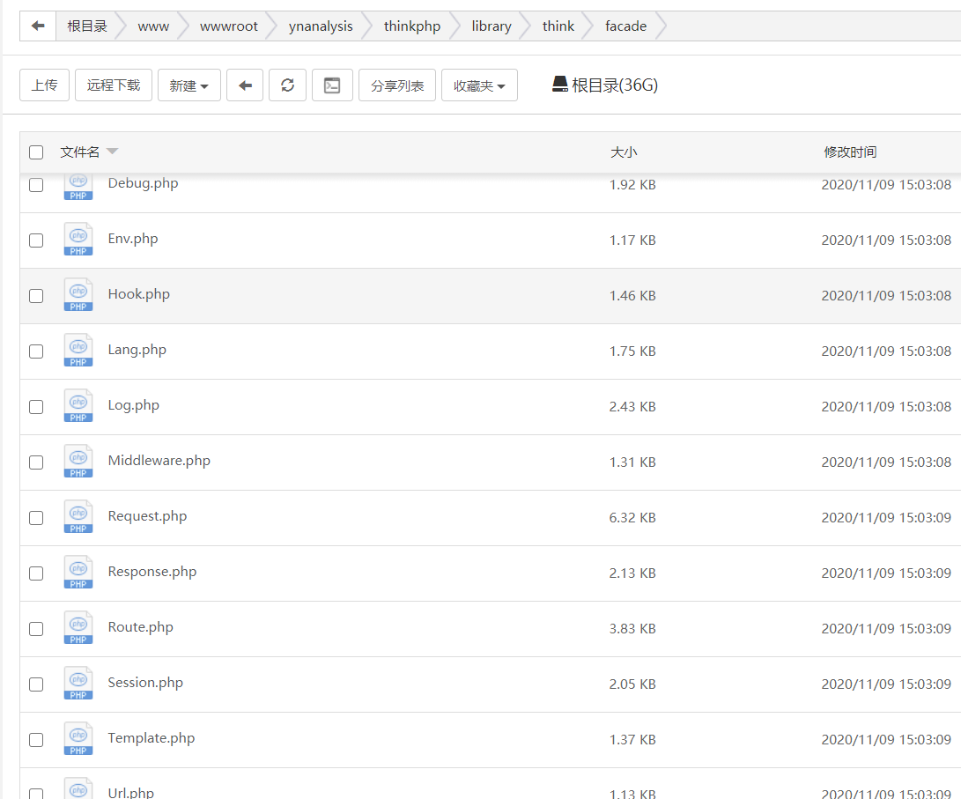Check the box for Lang.php
The image size is (961, 799).
(x=36, y=351)
